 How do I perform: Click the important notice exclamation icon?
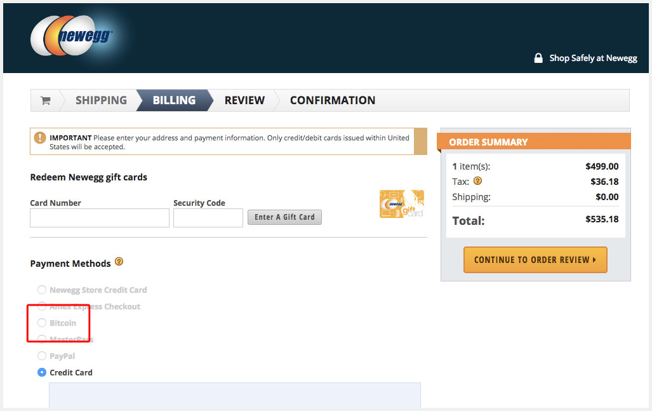(40, 138)
